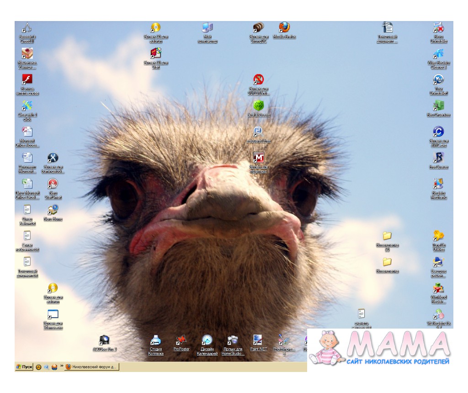Image resolution: width=468 pixels, height=393 pixels.
Task: Launch the Mozilla Firefox desktop icon
Action: 284,27
